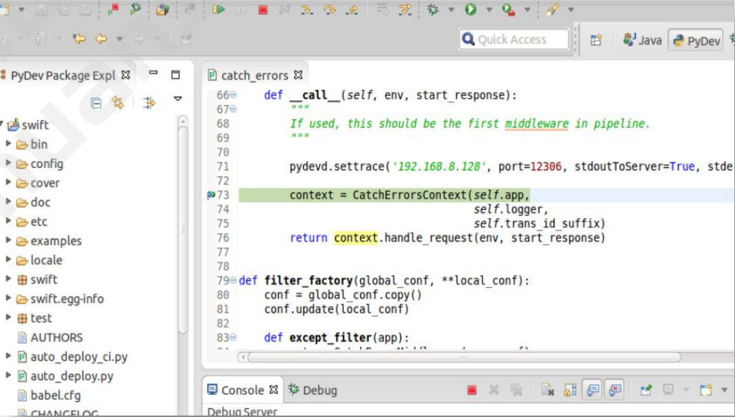Select the auto_deploy_ci.py file
735x417 pixels.
tap(72, 357)
